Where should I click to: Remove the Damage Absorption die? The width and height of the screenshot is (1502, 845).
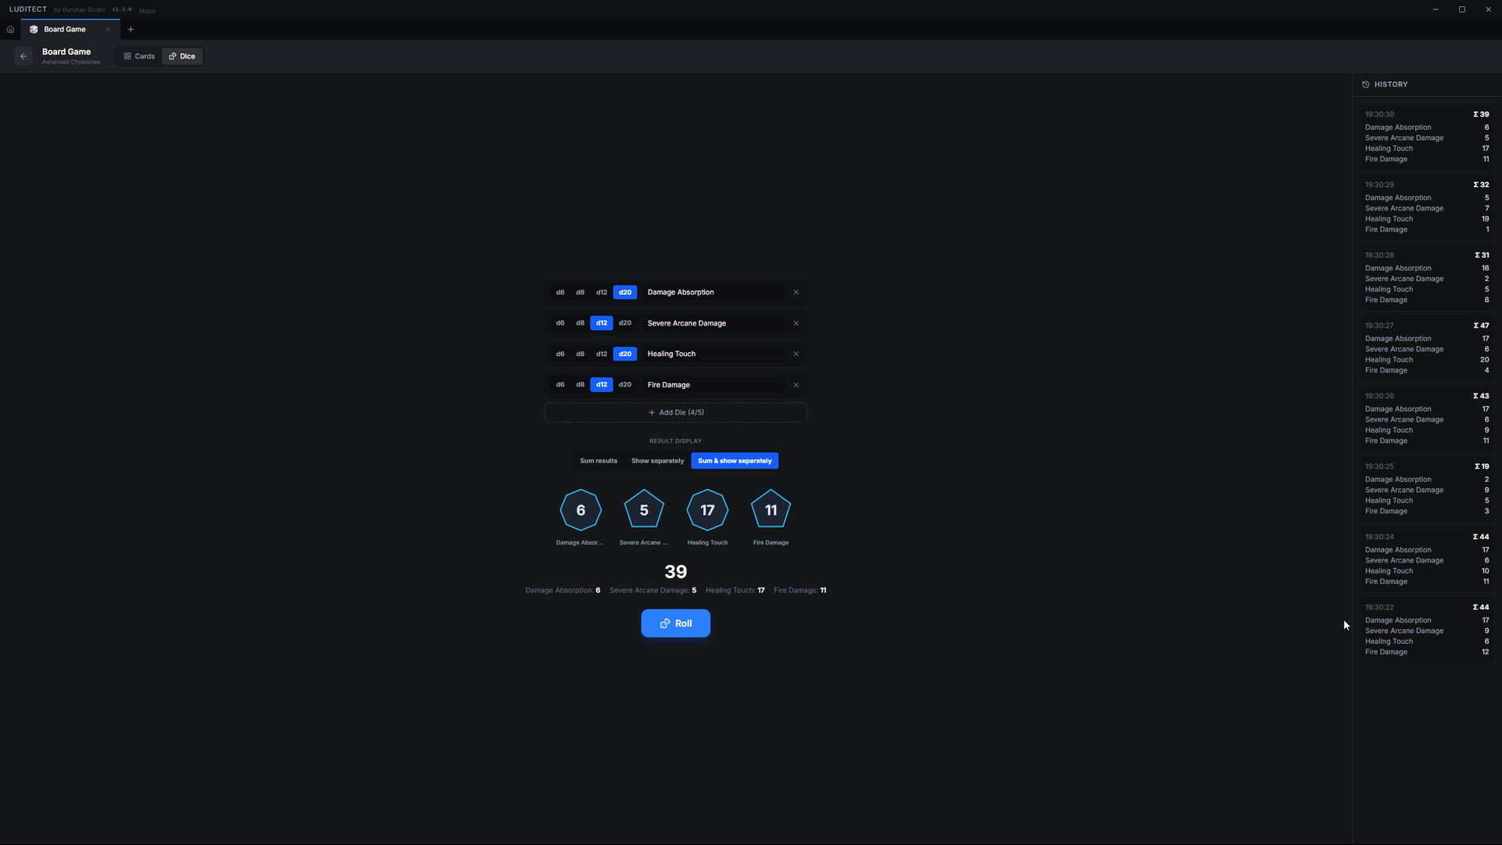click(x=796, y=293)
